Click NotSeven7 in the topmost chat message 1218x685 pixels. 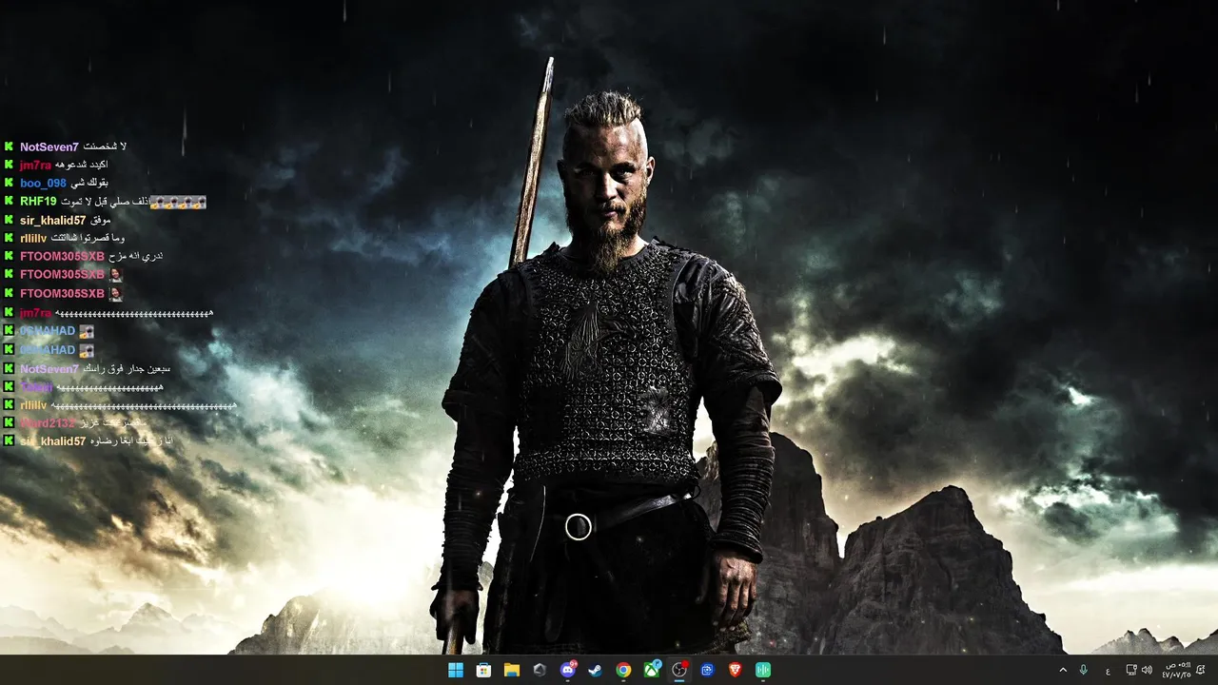(49, 147)
